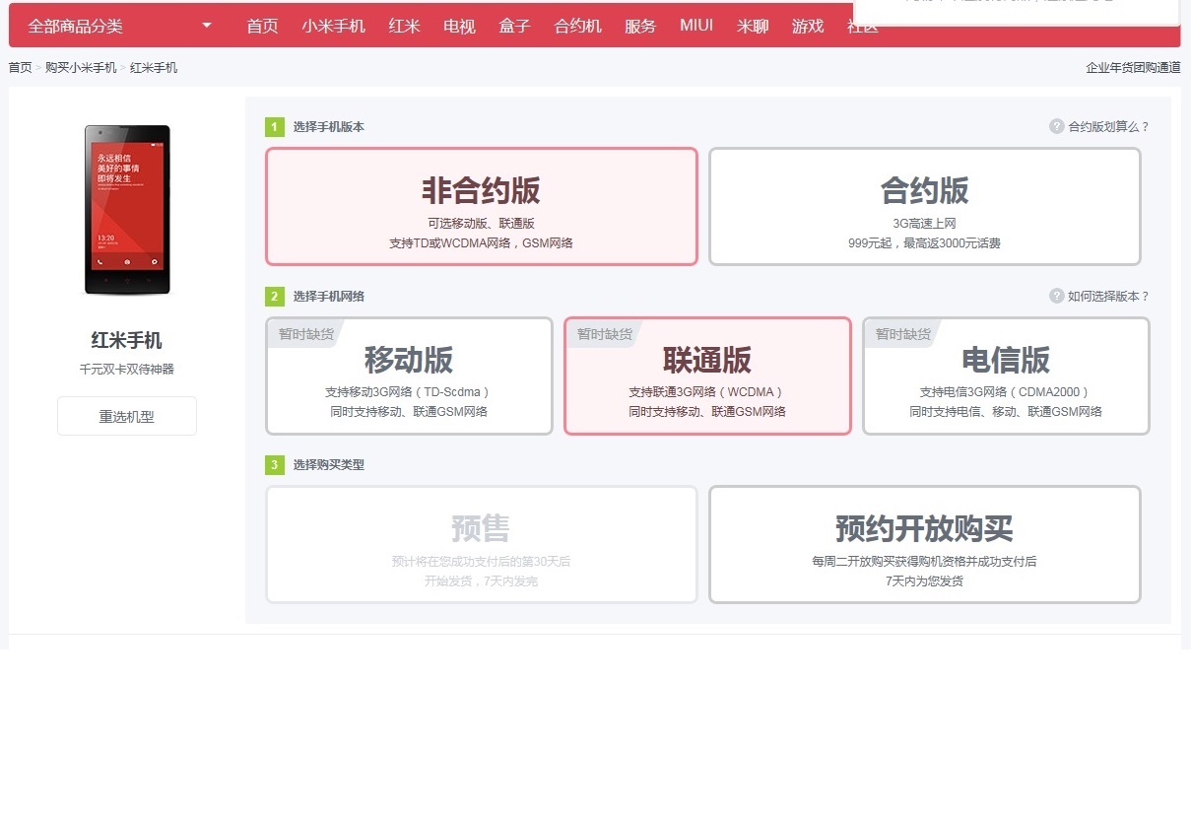Click the 重选机型 button
This screenshot has width=1191, height=820.
[127, 416]
